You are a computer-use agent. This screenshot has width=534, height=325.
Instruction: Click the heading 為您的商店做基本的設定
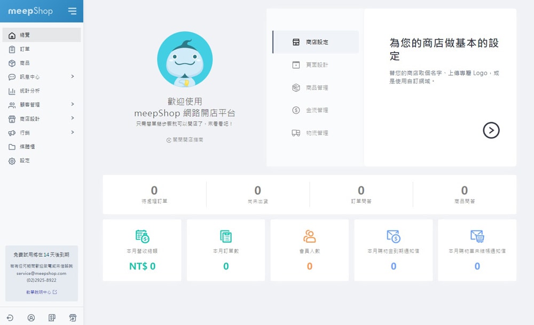[x=444, y=49]
